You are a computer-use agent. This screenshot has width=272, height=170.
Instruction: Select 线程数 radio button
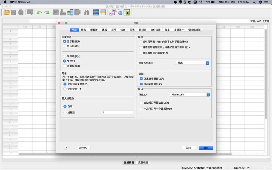point(65,112)
